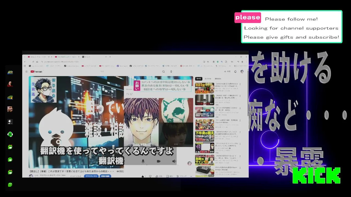Toggle the camera icon in video overlay
The height and width of the screenshot is (197, 351).
(158, 161)
